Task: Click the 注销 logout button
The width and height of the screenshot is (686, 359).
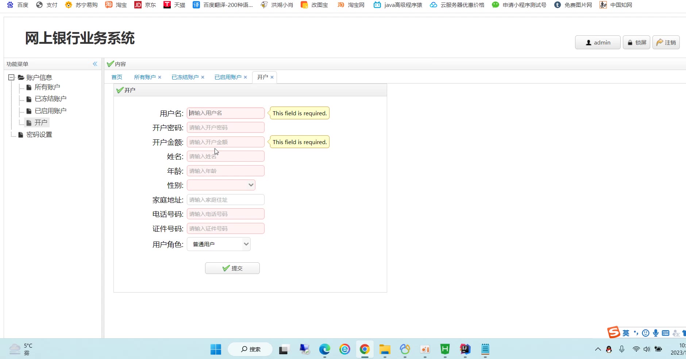Action: (x=666, y=43)
